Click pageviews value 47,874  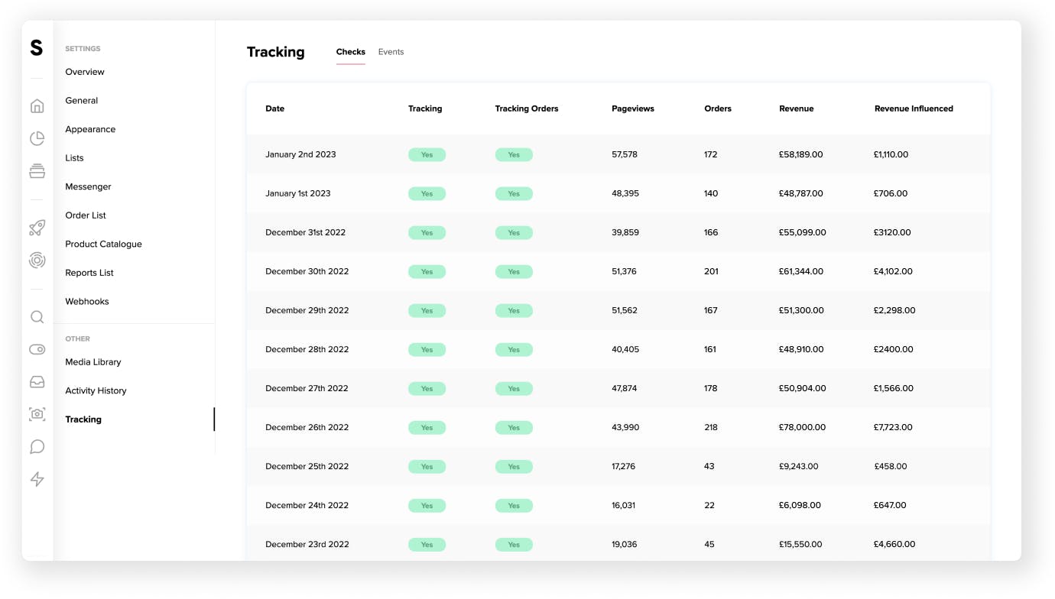(625, 388)
